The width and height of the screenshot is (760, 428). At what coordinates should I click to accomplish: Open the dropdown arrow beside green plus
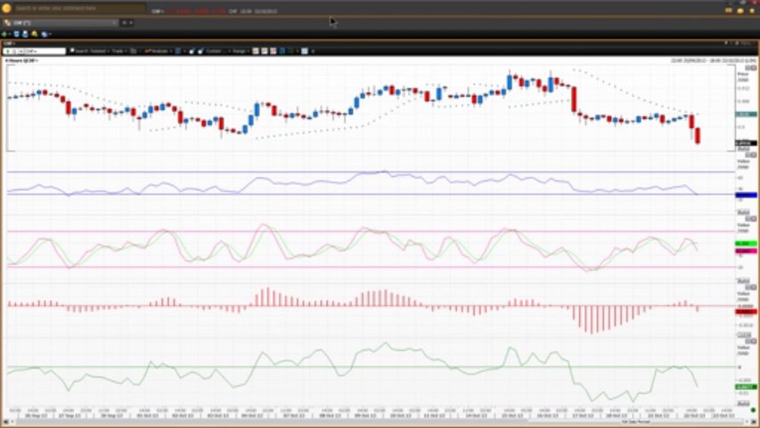pos(10,34)
